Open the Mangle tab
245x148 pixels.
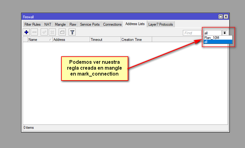(60, 24)
